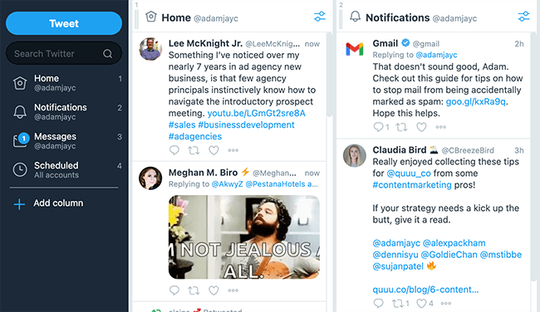
Task: Toggle retweet on the Gmail tweet
Action: click(401, 127)
